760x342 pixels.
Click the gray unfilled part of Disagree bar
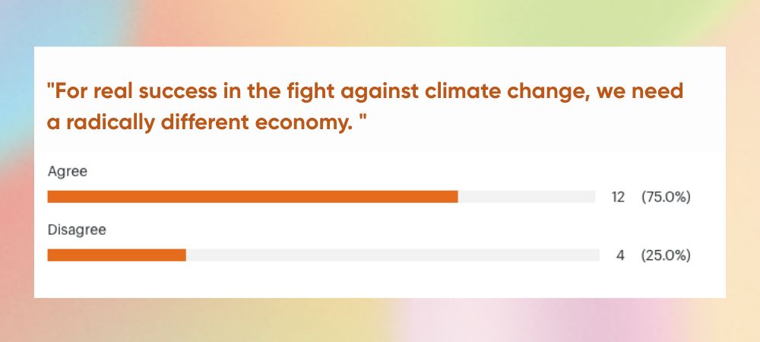click(x=391, y=255)
